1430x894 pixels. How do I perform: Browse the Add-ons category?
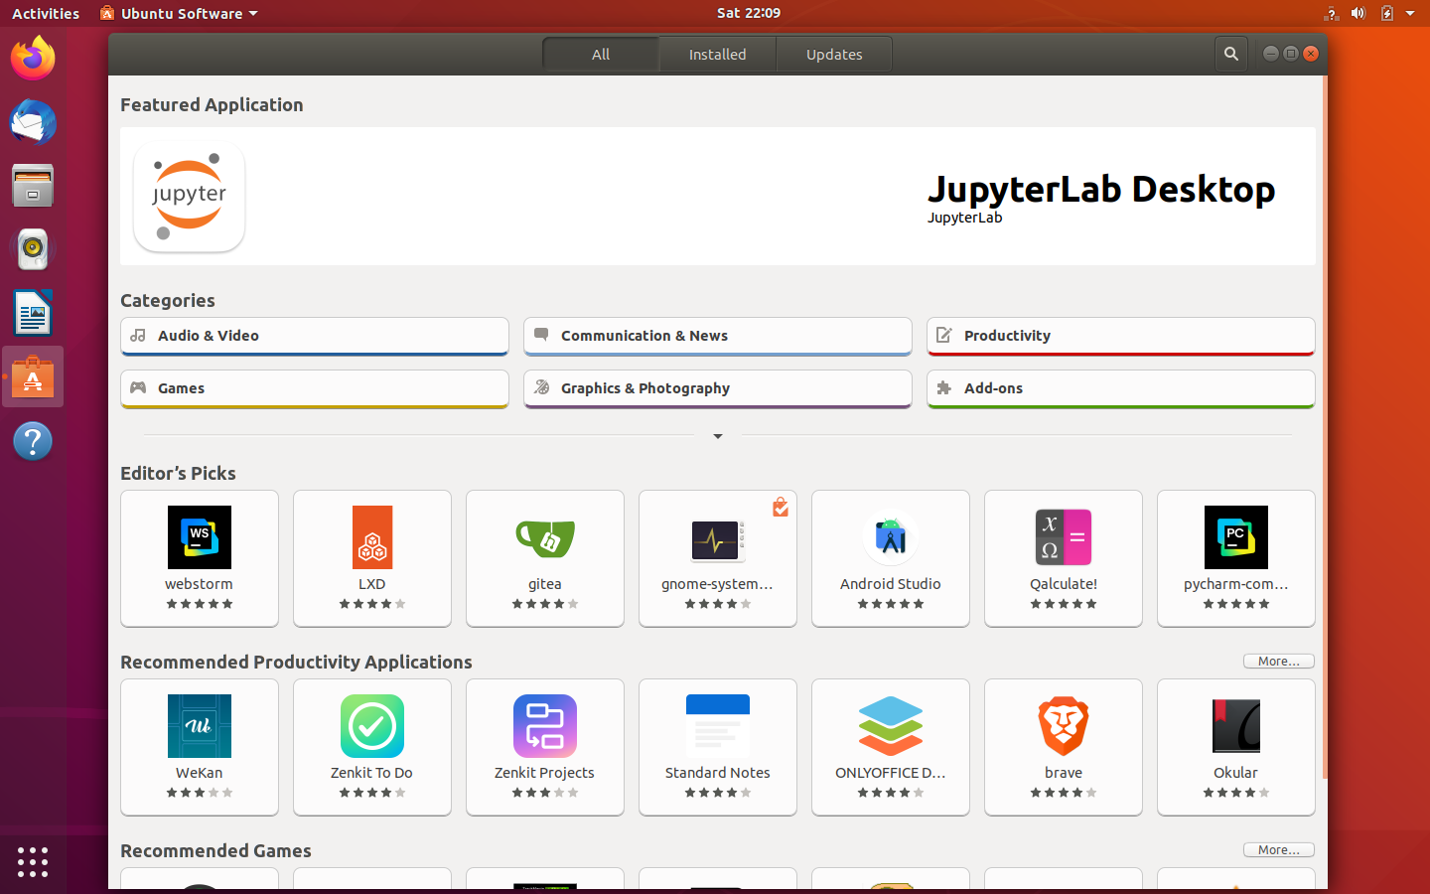click(1121, 388)
